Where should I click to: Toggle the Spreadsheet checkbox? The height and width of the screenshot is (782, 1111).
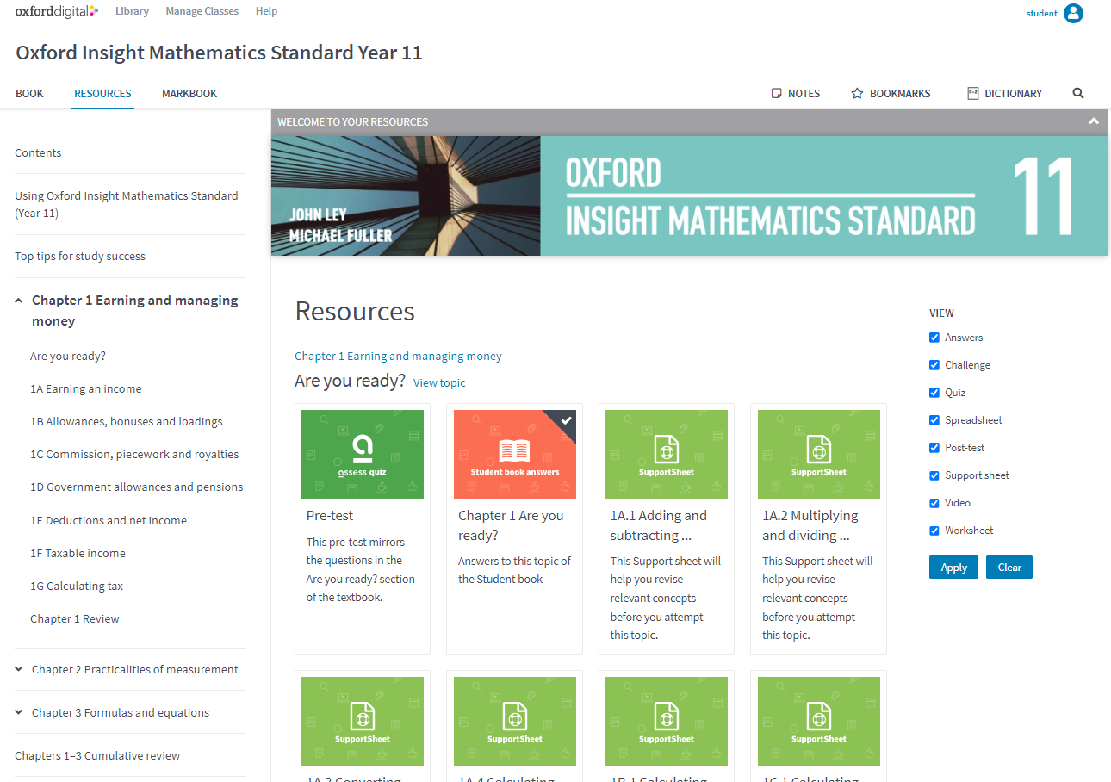[x=934, y=420]
